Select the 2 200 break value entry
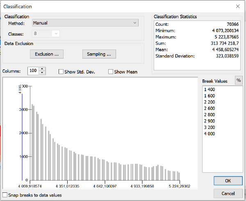 click(210, 102)
